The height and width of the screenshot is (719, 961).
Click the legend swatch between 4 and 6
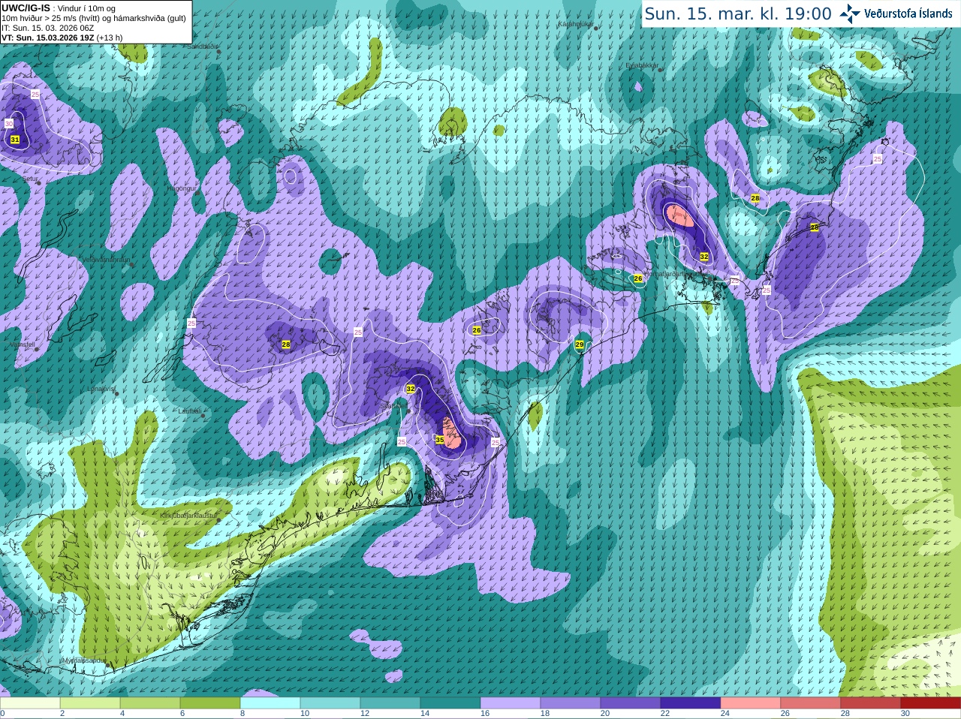(x=150, y=703)
